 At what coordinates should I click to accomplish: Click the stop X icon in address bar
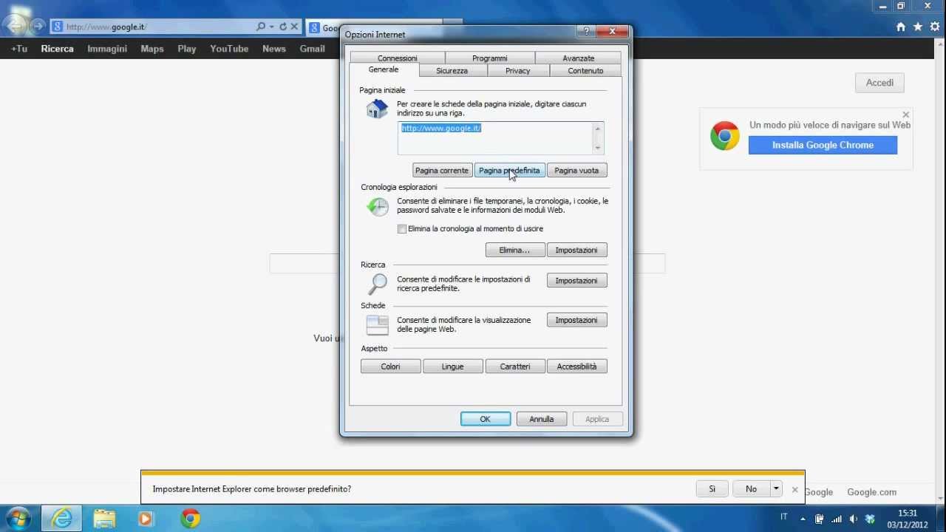point(294,27)
